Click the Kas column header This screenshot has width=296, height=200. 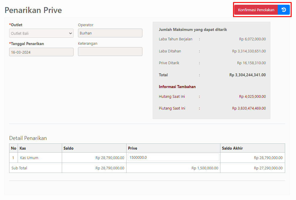40,148
